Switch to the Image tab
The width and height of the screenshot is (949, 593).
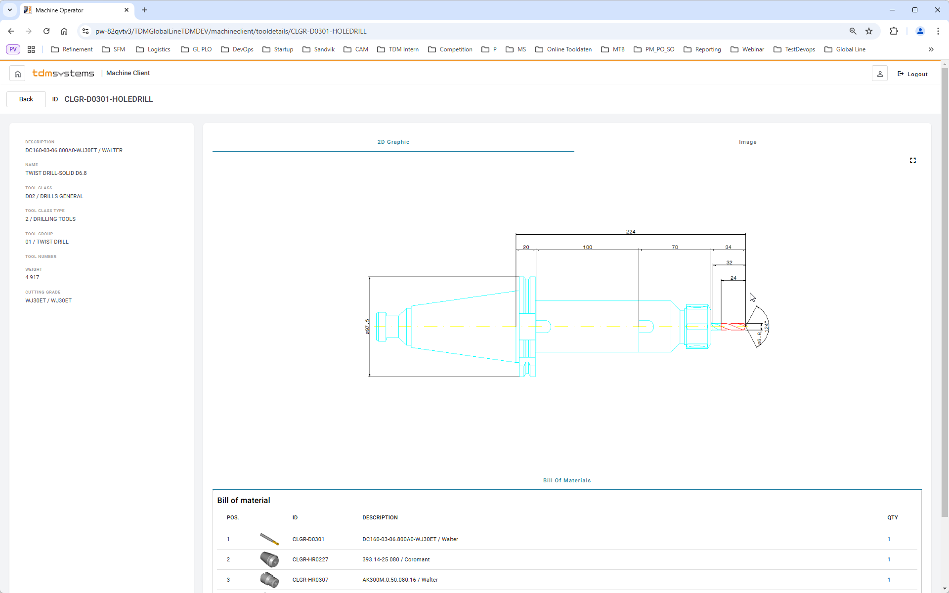coord(747,142)
